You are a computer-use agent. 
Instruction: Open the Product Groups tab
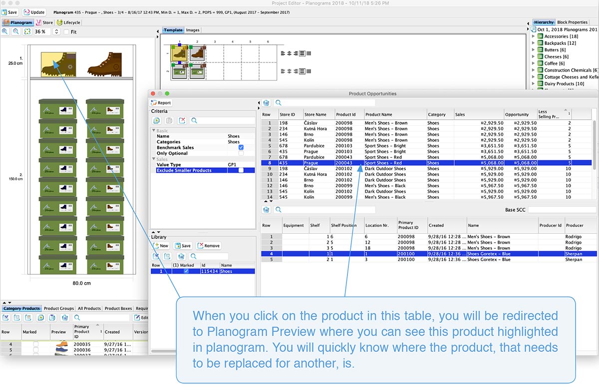tap(59, 309)
